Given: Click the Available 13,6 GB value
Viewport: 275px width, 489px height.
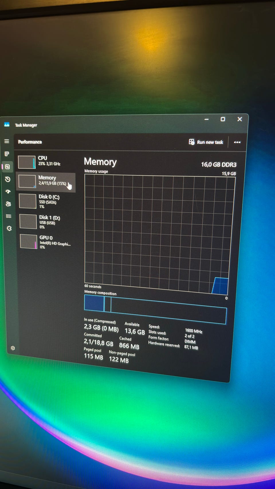Looking at the screenshot, I should click(135, 331).
